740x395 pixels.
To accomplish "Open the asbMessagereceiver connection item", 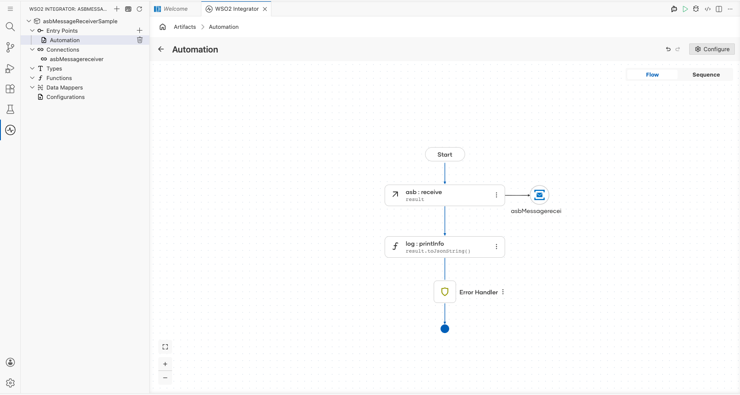I will point(85,59).
